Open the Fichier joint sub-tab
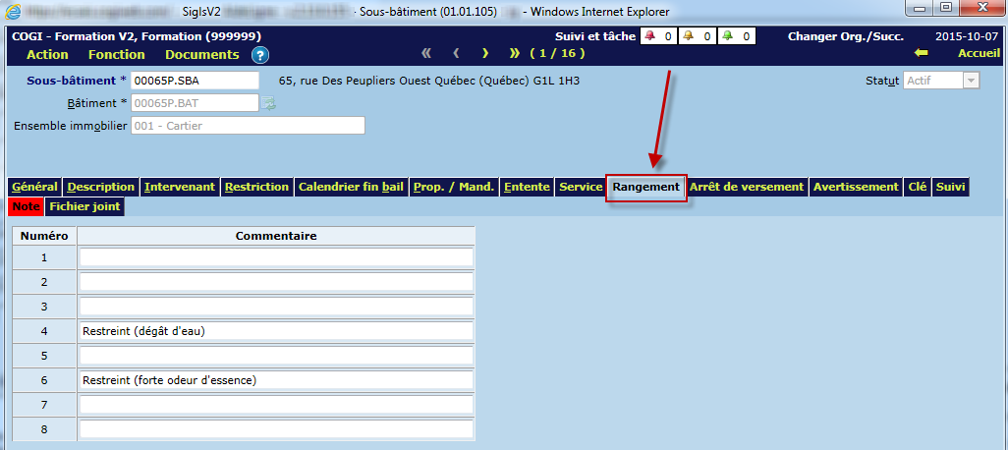Image resolution: width=1008 pixels, height=450 pixels. point(84,207)
